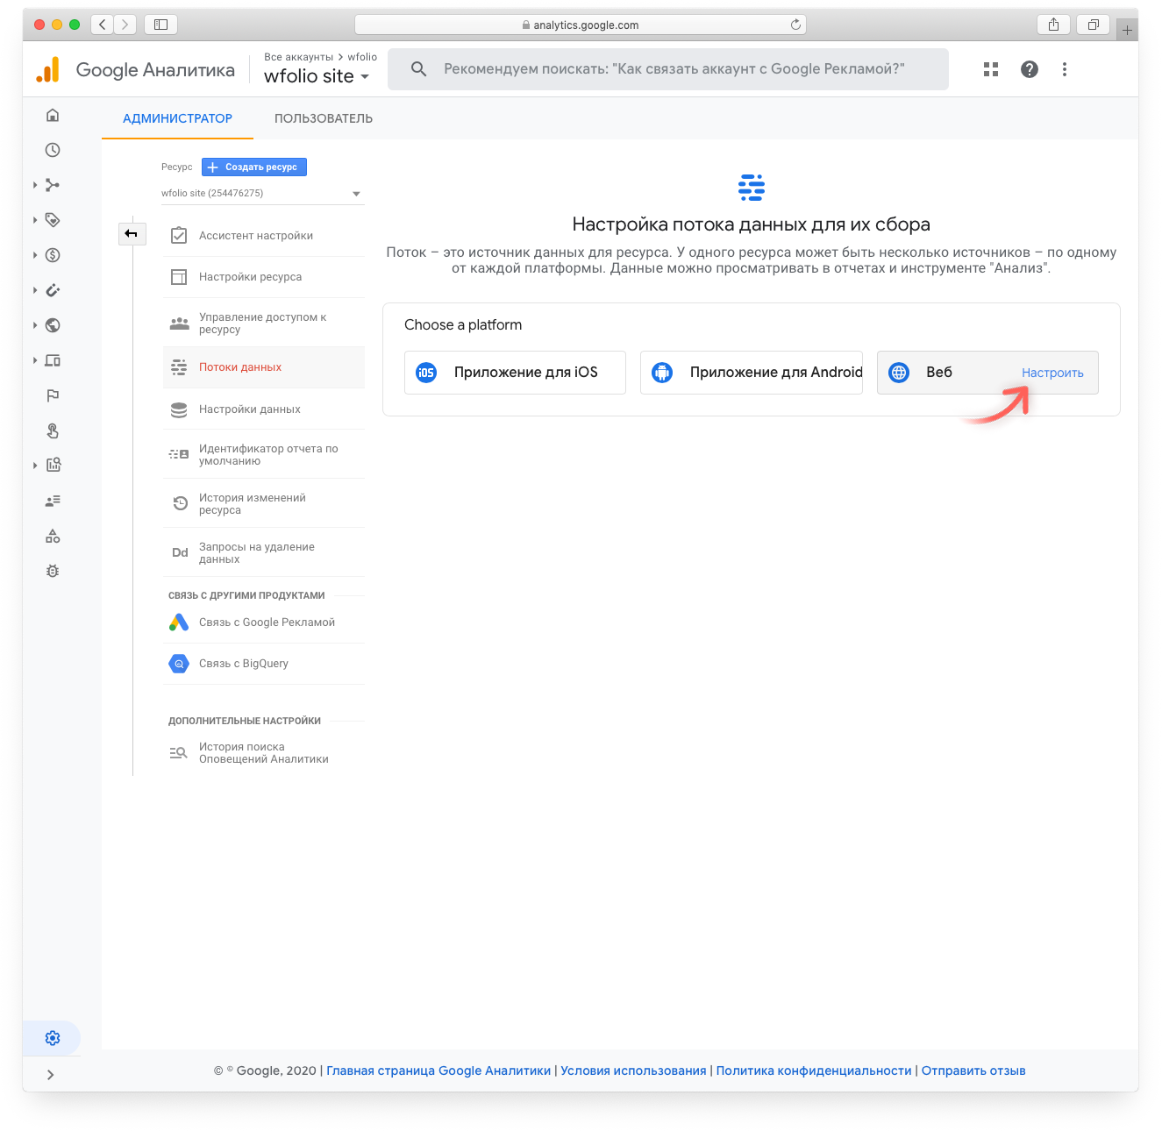
Task: Expand the tag section arrow in sidebar
Action: (35, 220)
